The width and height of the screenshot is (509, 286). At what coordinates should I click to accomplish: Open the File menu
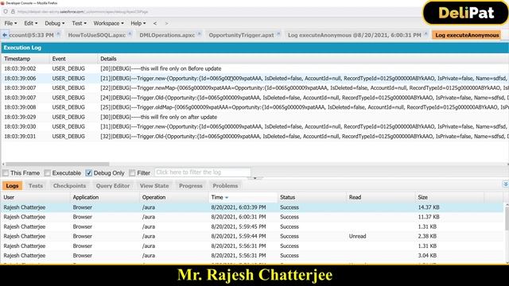click(x=10, y=23)
